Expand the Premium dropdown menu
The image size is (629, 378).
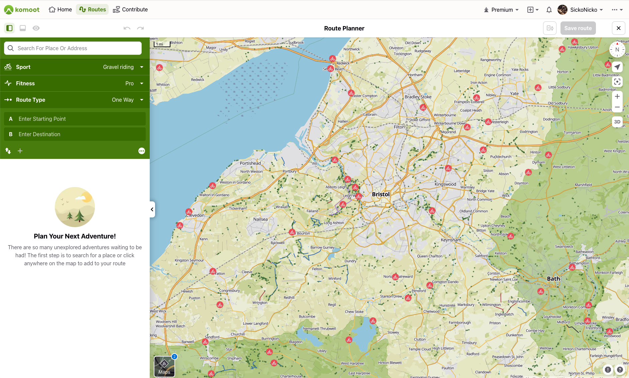pyautogui.click(x=501, y=10)
